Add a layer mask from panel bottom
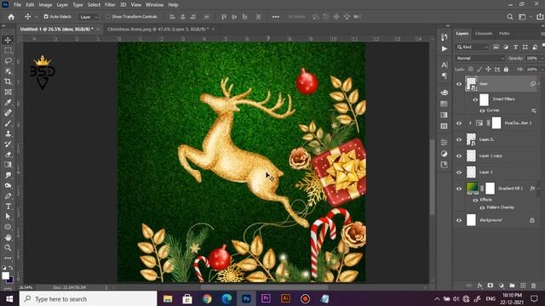 (x=490, y=286)
